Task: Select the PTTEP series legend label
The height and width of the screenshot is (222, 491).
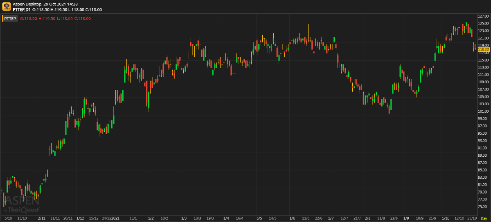Action: (11, 19)
